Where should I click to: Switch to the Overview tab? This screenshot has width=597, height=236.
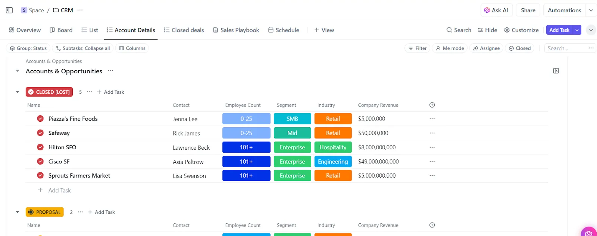25,30
